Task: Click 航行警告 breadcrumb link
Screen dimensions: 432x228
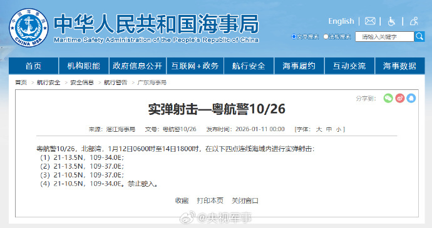Action: point(115,82)
